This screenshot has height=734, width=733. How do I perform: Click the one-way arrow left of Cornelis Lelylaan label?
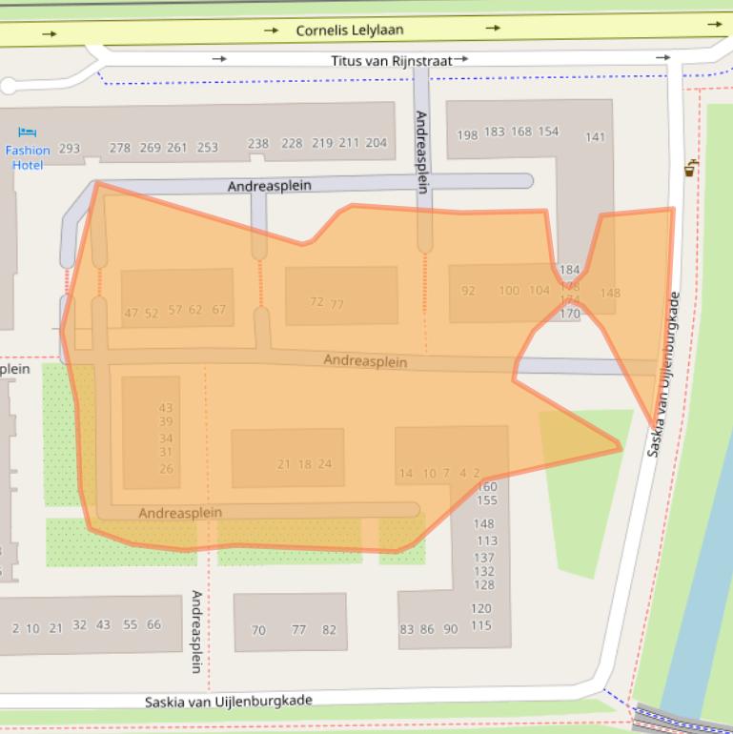(271, 31)
